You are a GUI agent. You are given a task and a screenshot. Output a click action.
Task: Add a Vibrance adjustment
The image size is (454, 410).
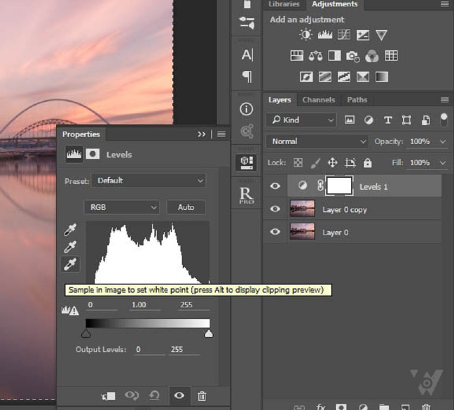pyautogui.click(x=382, y=35)
